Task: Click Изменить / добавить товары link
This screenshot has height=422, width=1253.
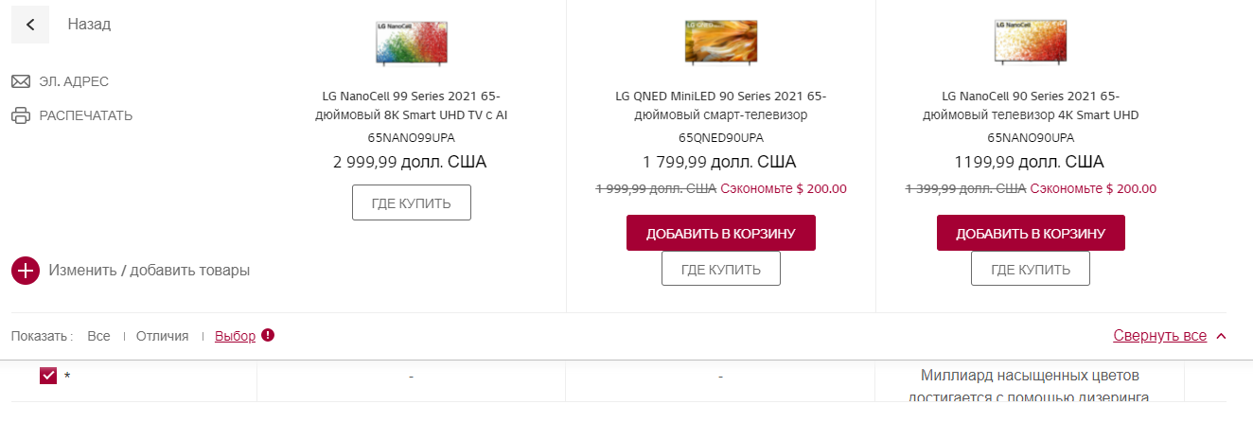Action: pyautogui.click(x=149, y=271)
